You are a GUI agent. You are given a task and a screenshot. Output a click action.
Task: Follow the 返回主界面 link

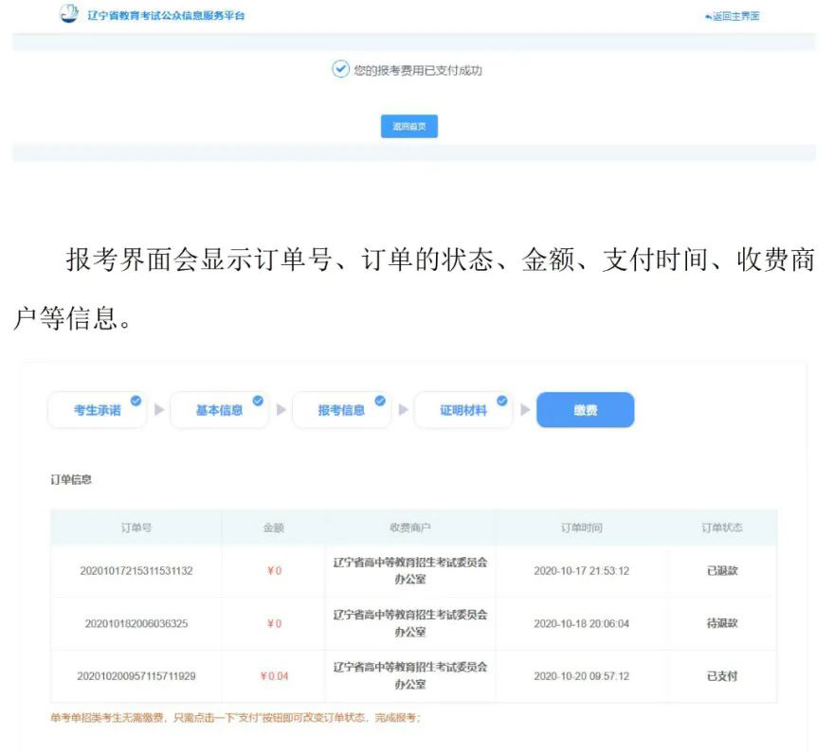pyautogui.click(x=733, y=17)
